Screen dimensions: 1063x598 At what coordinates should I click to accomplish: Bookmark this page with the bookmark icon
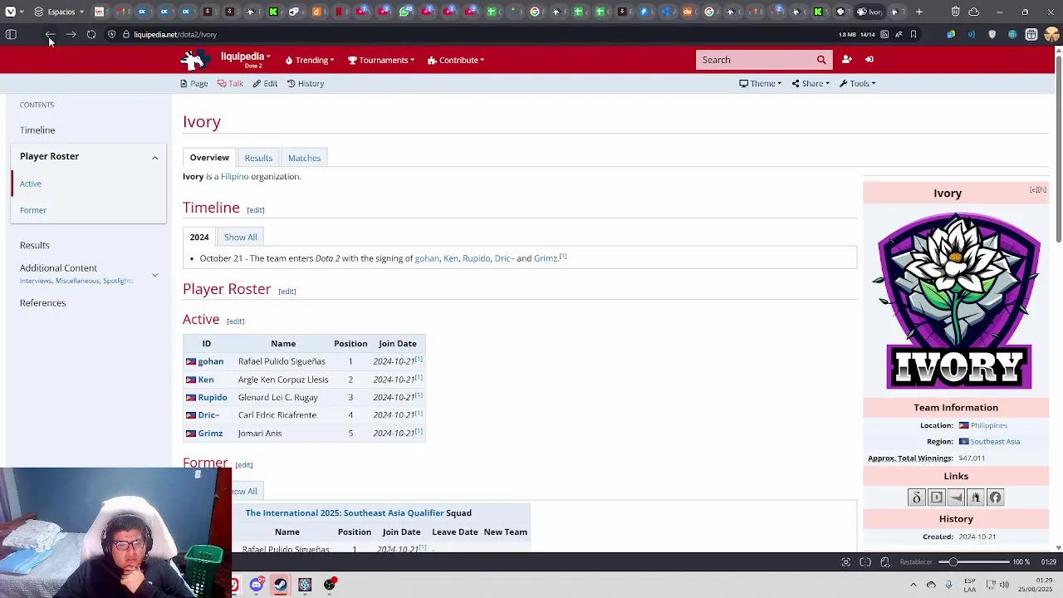pyautogui.click(x=914, y=35)
